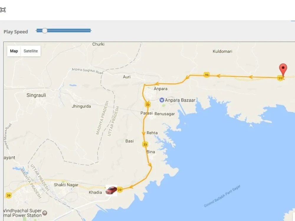The height and width of the screenshot is (221, 295).
Task: Click the fullscreen icon at top left
Action: click(3, 10)
